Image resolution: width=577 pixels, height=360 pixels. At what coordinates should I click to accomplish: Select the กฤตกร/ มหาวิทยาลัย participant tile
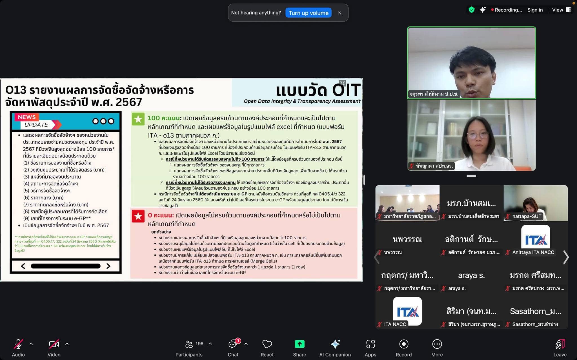(x=407, y=275)
